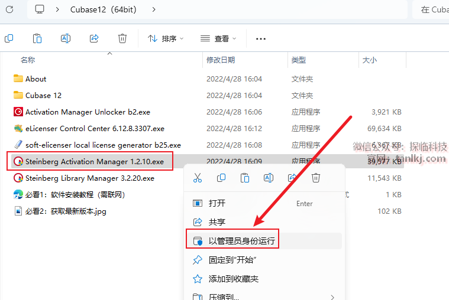
Task: Click the toolbar share icon
Action: pos(94,38)
